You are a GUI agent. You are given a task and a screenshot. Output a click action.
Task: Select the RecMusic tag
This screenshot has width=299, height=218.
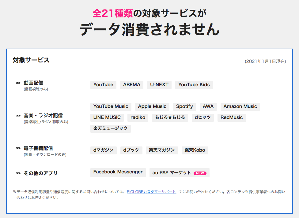[x=232, y=117]
